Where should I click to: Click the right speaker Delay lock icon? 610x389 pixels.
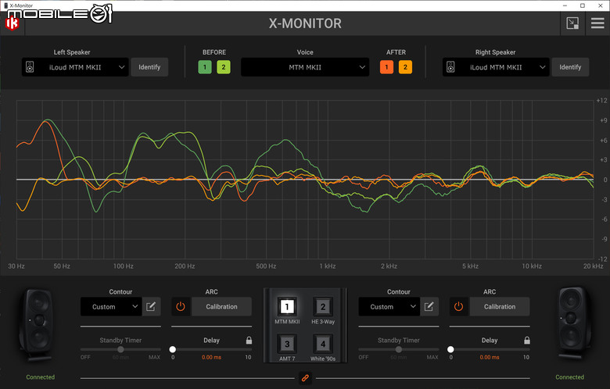pos(527,341)
